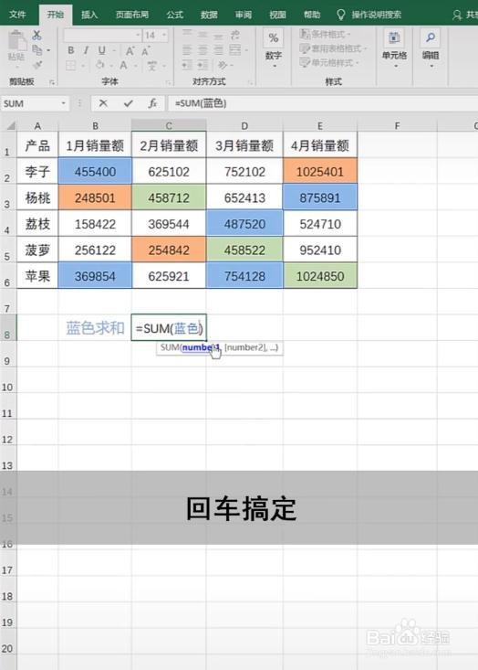The image size is (478, 670).
Task: Click the phonetic guide (文) icon
Action: (151, 66)
